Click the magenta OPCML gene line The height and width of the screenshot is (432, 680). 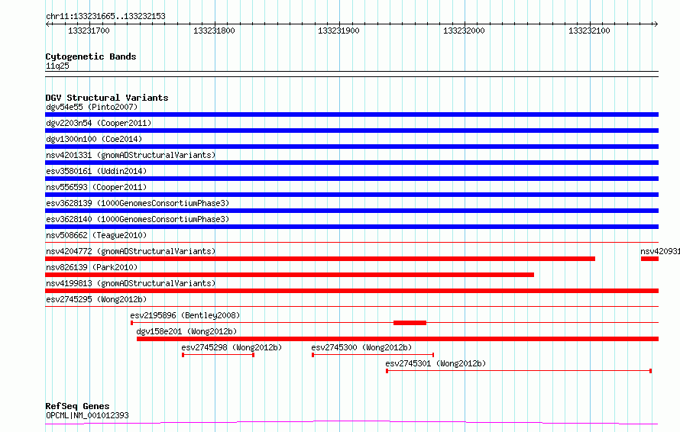(x=351, y=422)
